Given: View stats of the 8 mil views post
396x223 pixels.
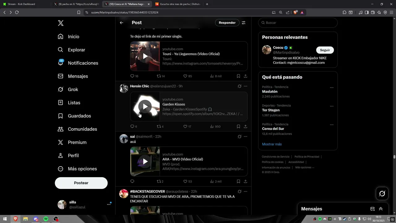Looking at the screenshot, I should pyautogui.click(x=216, y=76).
